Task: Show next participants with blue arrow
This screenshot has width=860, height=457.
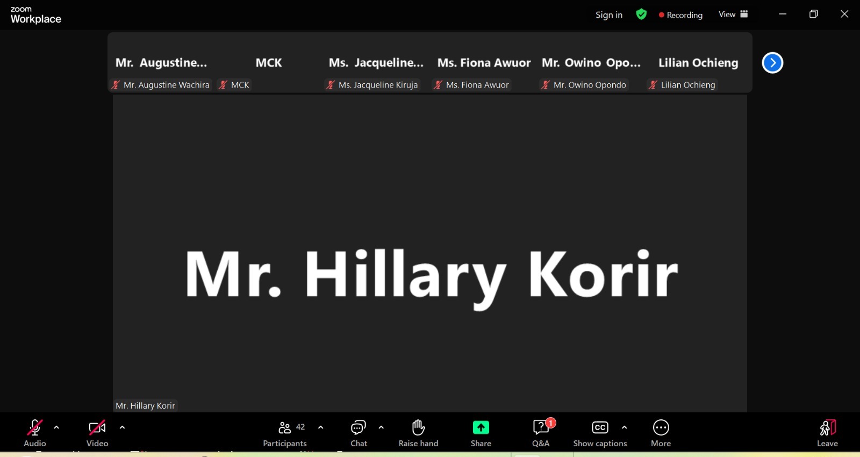Action: coord(772,63)
